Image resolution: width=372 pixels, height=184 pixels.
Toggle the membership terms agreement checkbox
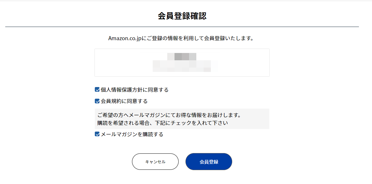tap(97, 101)
